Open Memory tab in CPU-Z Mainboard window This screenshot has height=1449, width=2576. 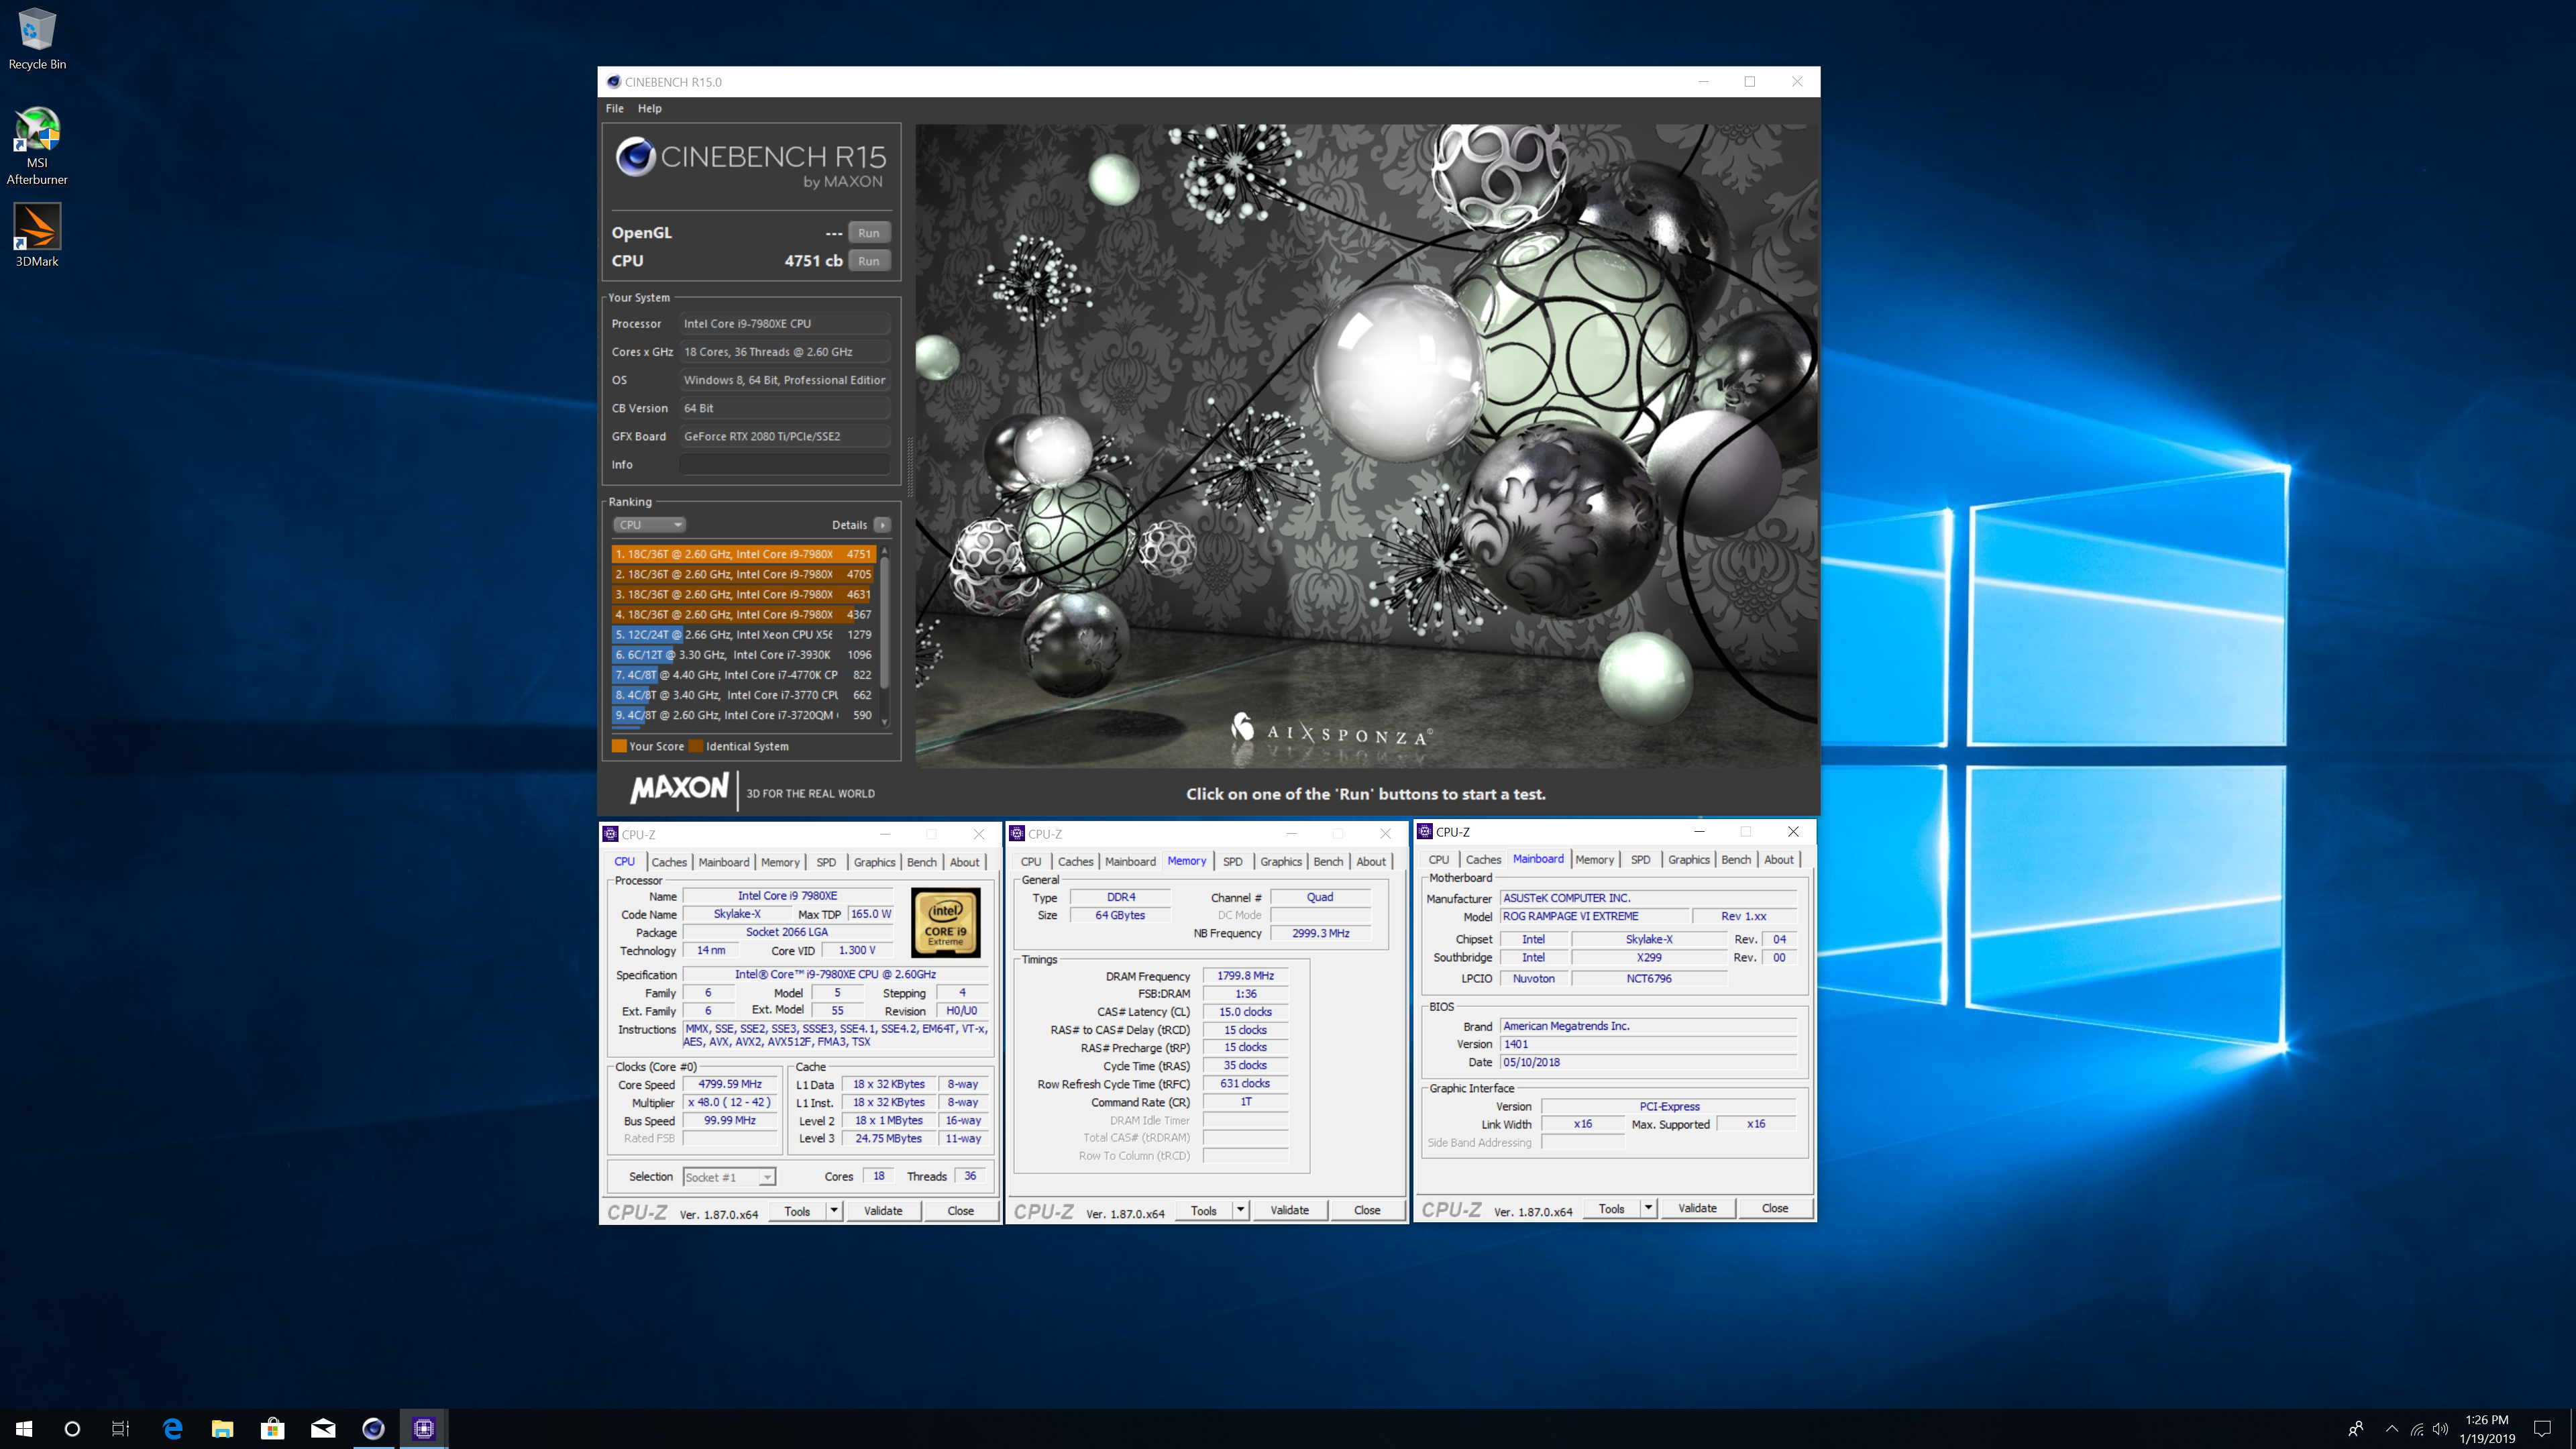pyautogui.click(x=1594, y=859)
